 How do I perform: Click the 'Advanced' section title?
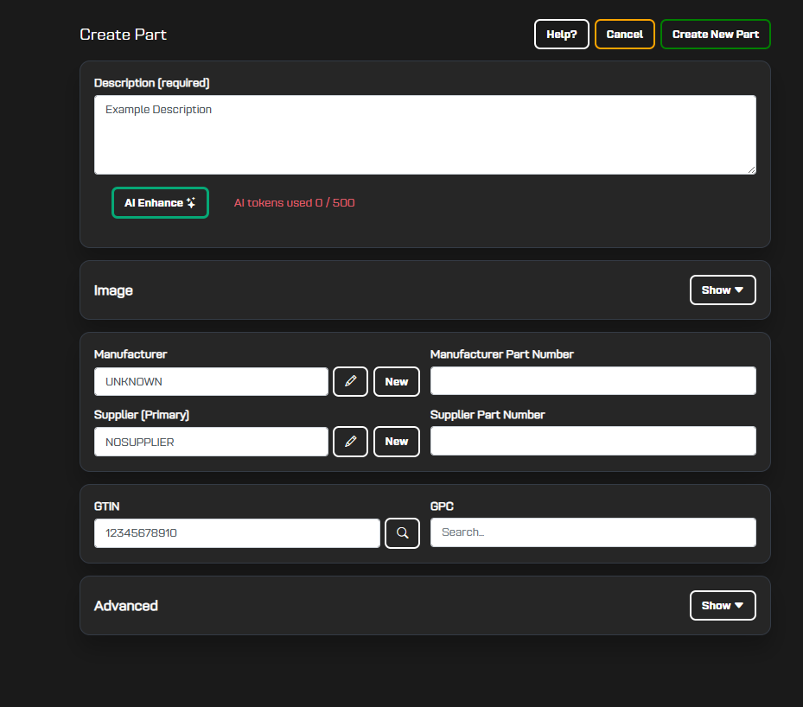[x=126, y=606]
